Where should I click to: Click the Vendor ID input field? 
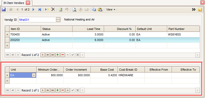(x=37, y=20)
